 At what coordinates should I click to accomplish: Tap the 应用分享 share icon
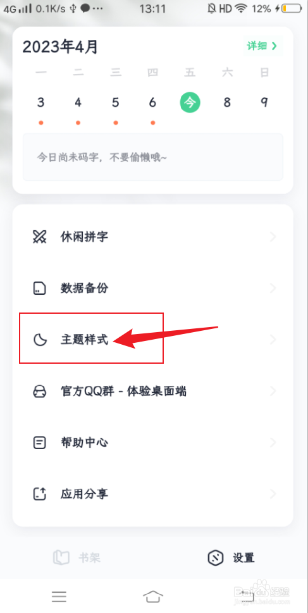pos(39,494)
